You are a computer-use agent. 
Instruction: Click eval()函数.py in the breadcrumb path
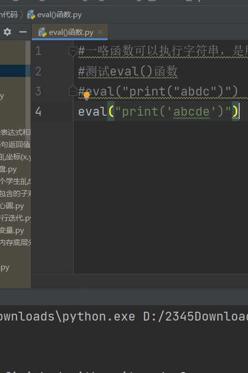tap(59, 15)
